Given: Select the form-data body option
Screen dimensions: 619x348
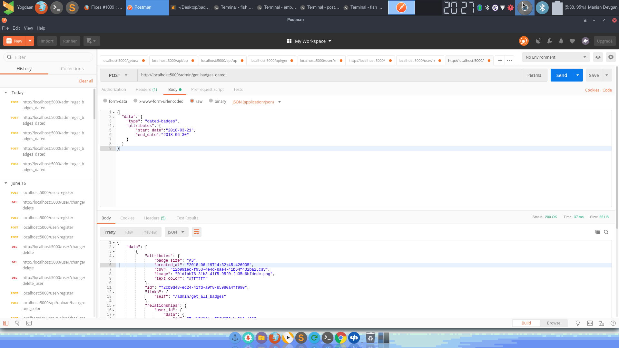Looking at the screenshot, I should (105, 101).
